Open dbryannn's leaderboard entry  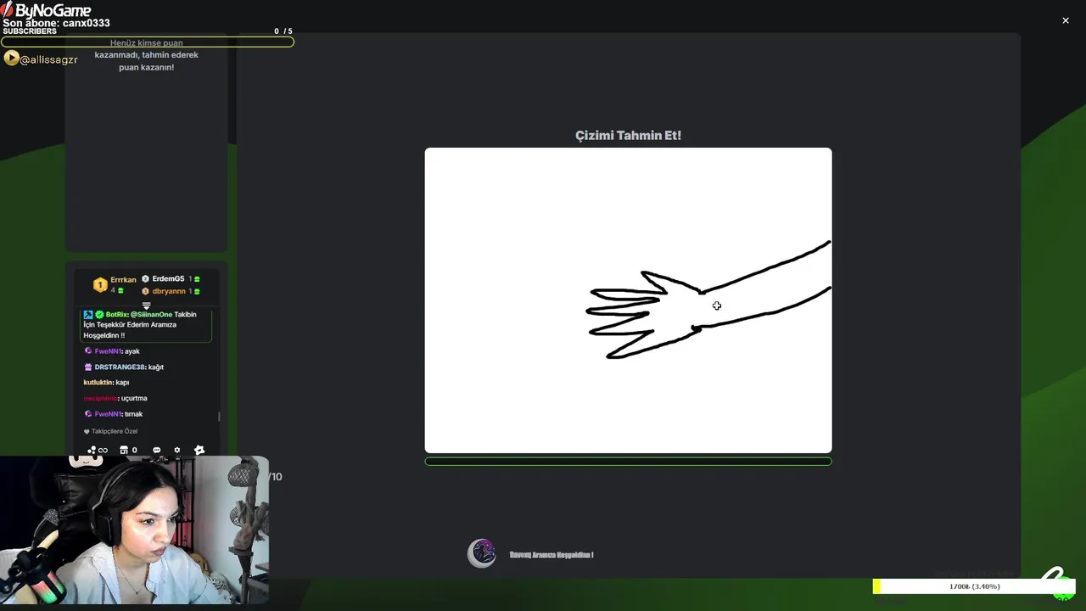coord(169,291)
